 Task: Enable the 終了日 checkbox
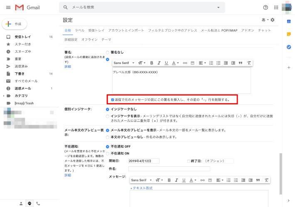(189, 161)
